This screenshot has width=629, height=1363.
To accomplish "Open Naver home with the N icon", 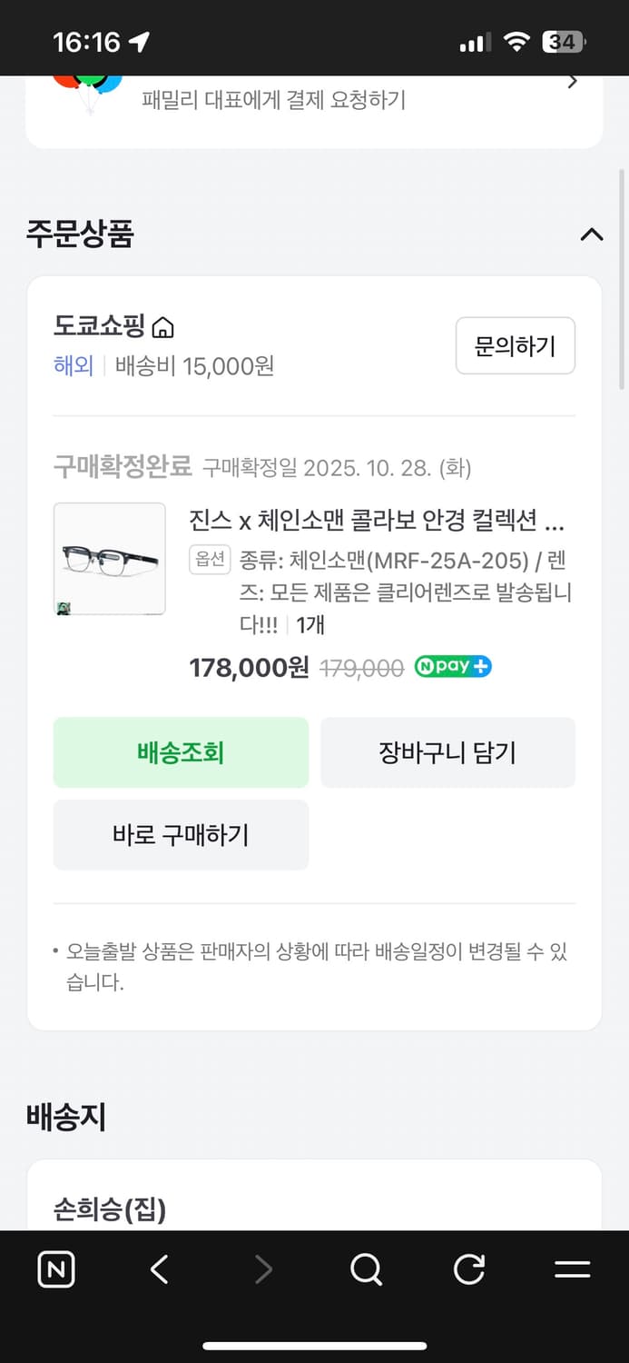I will (55, 1269).
